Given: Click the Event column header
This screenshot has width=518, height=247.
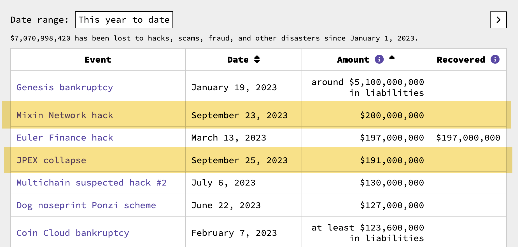Looking at the screenshot, I should coord(98,60).
